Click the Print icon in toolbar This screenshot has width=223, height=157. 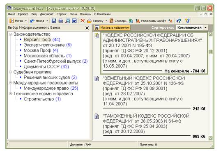coord(61,21)
